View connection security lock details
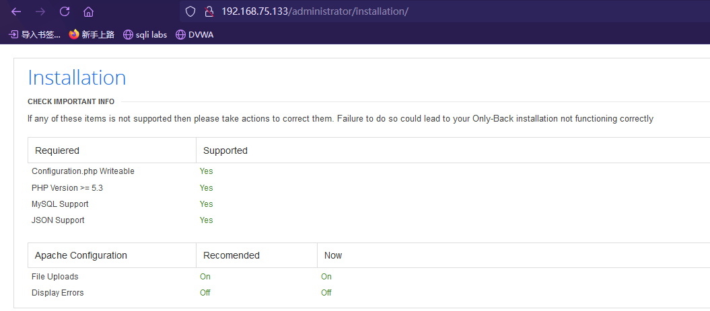The width and height of the screenshot is (710, 311). (x=209, y=11)
